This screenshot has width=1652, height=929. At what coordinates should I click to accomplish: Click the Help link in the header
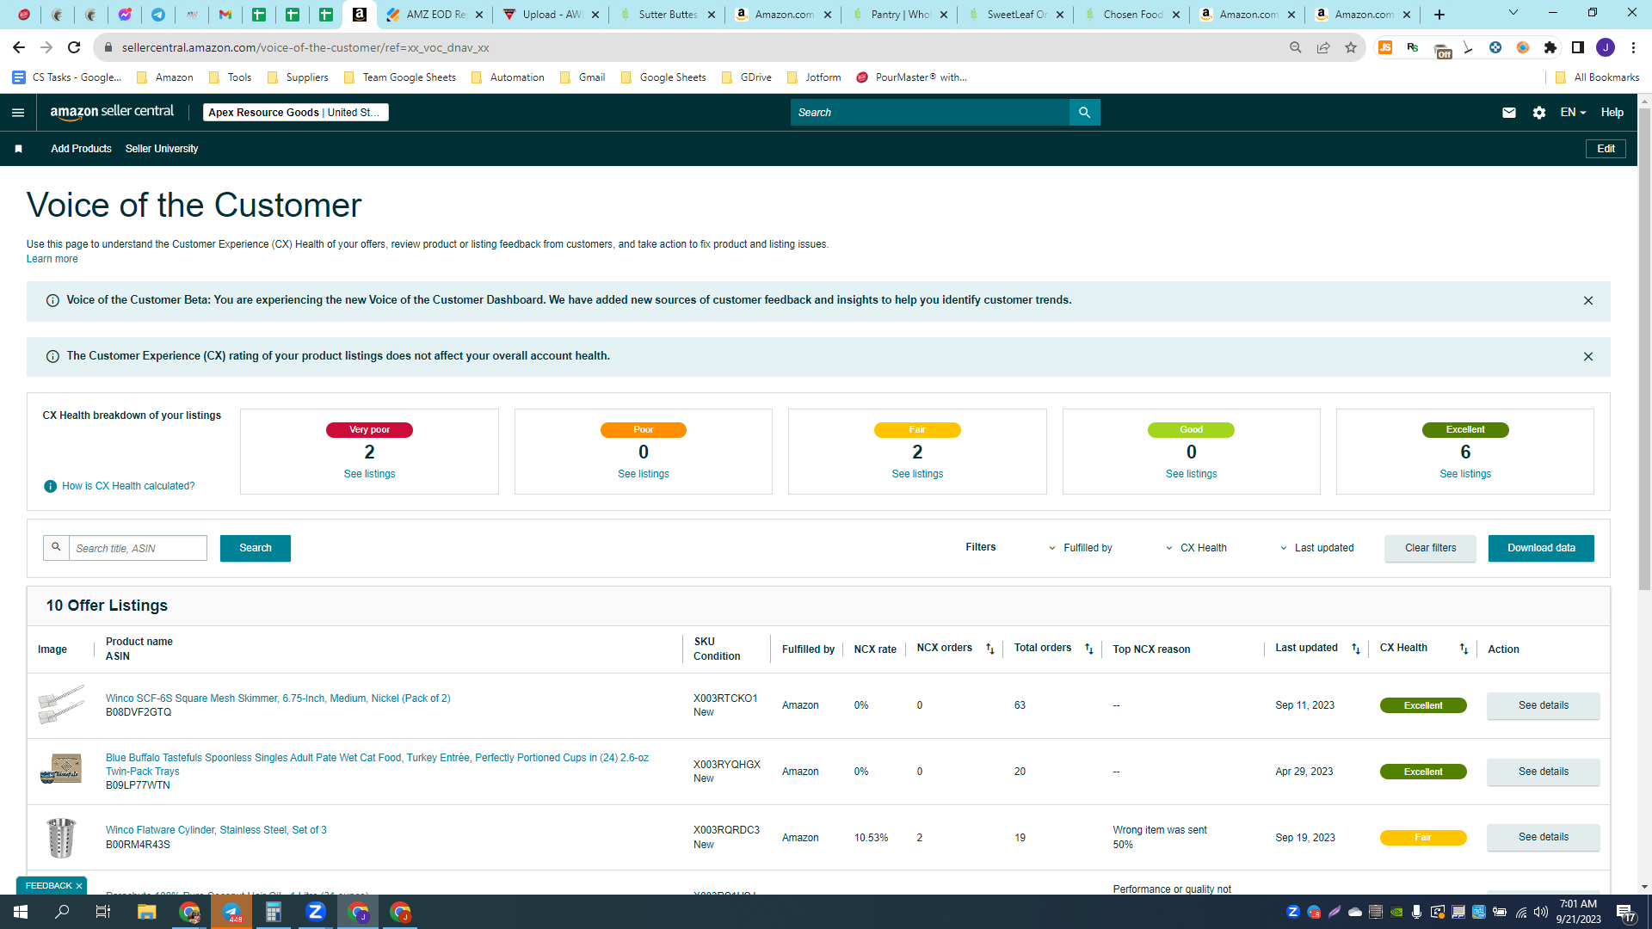pyautogui.click(x=1612, y=113)
